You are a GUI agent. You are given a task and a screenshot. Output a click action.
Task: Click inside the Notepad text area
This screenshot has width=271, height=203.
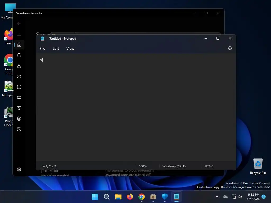tap(136, 107)
